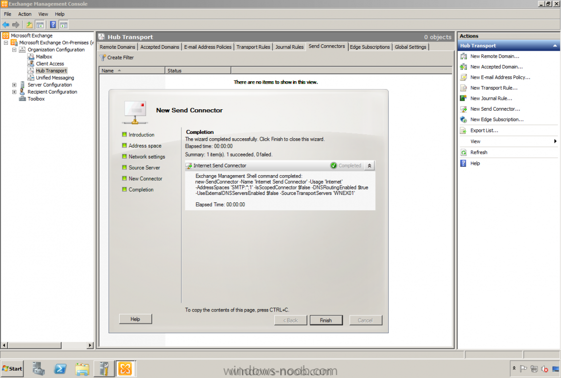Open the View menu in the menu bar
Image resolution: width=561 pixels, height=378 pixels.
click(43, 14)
